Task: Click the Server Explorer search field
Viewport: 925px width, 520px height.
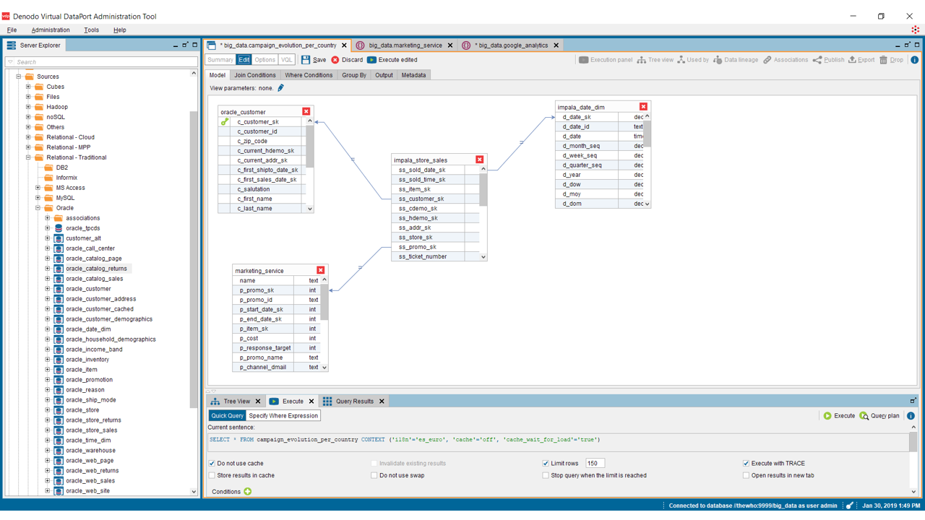Action: [101, 62]
